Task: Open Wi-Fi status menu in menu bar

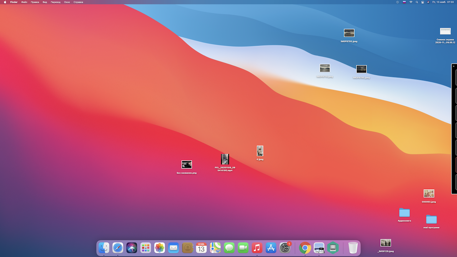Action: [411, 2]
